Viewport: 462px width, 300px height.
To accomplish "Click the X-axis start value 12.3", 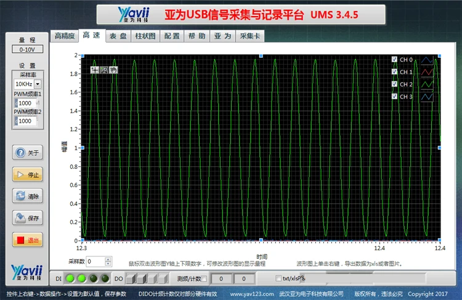I will (x=81, y=248).
